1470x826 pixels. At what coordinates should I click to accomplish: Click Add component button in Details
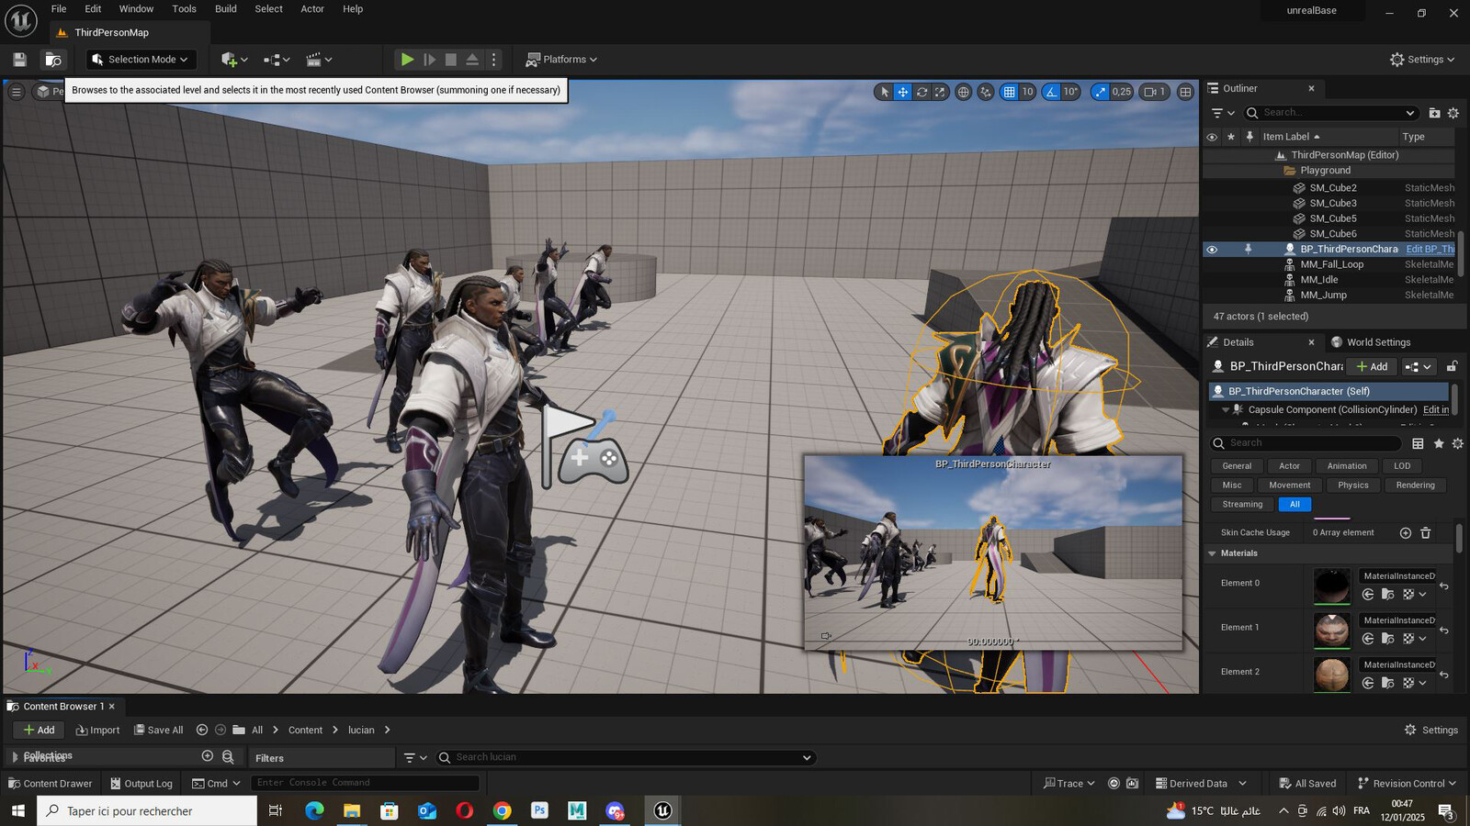[x=1372, y=367]
